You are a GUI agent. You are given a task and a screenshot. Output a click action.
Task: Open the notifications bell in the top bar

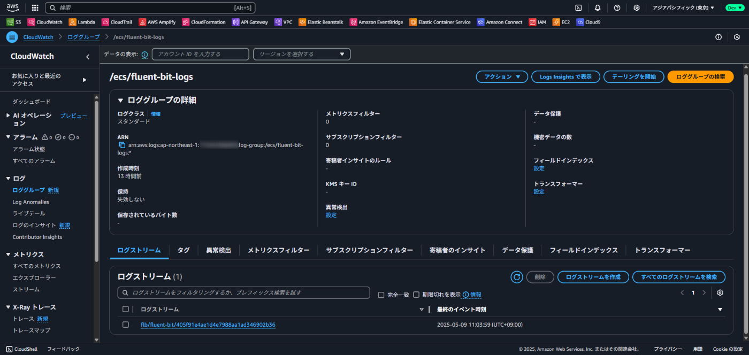pyautogui.click(x=597, y=7)
